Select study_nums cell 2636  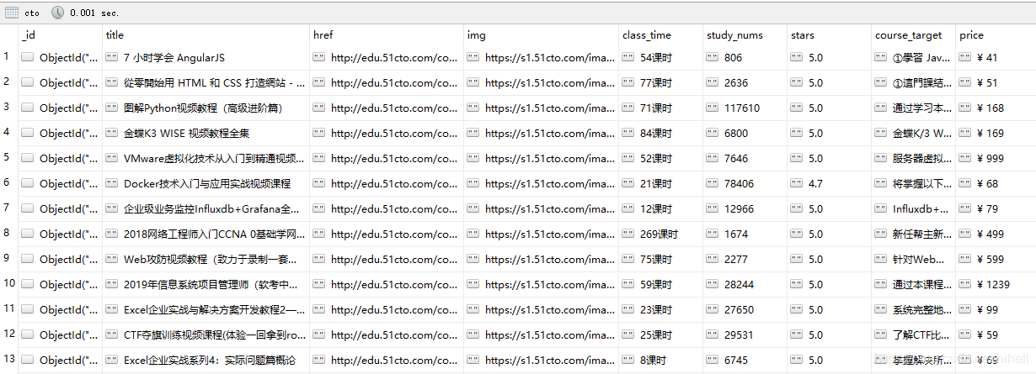[745, 83]
